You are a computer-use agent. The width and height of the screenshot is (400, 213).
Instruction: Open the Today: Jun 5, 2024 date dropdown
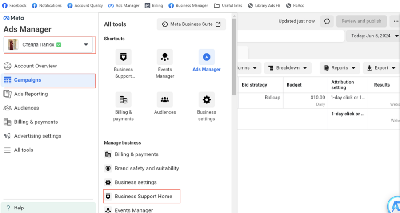373,36
